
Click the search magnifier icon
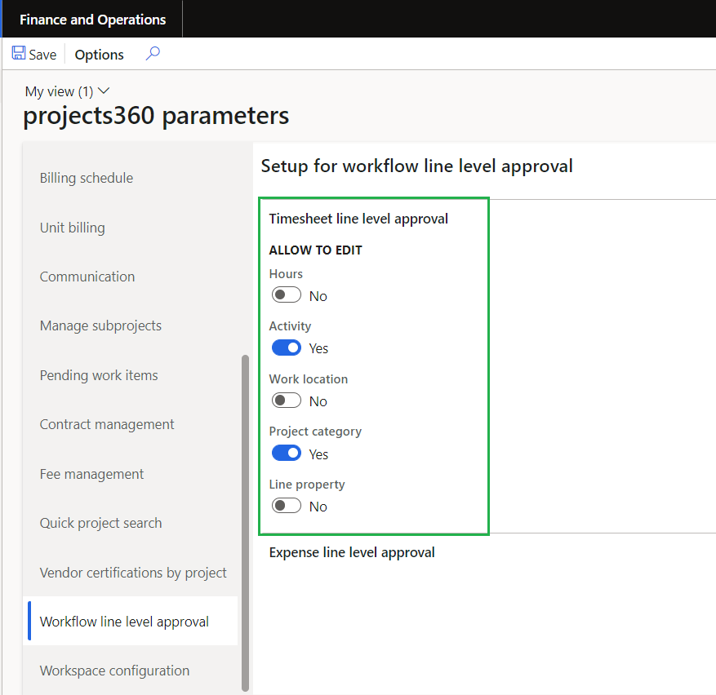coord(153,54)
